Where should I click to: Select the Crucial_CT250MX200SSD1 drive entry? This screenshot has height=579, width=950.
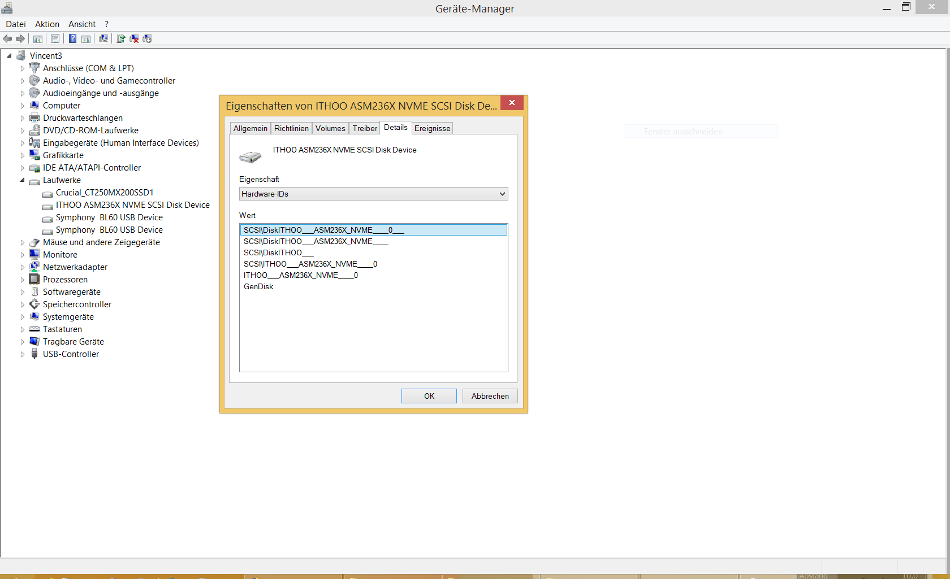coord(104,192)
